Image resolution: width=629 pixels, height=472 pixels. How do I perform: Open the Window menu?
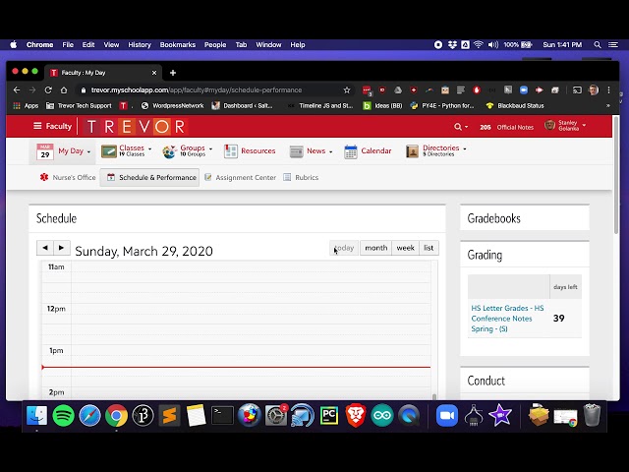pos(268,45)
